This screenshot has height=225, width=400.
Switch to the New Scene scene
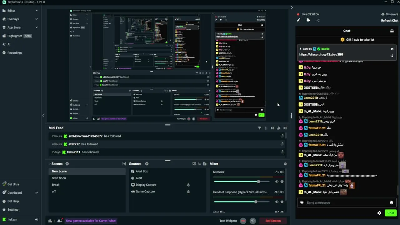[87, 171]
